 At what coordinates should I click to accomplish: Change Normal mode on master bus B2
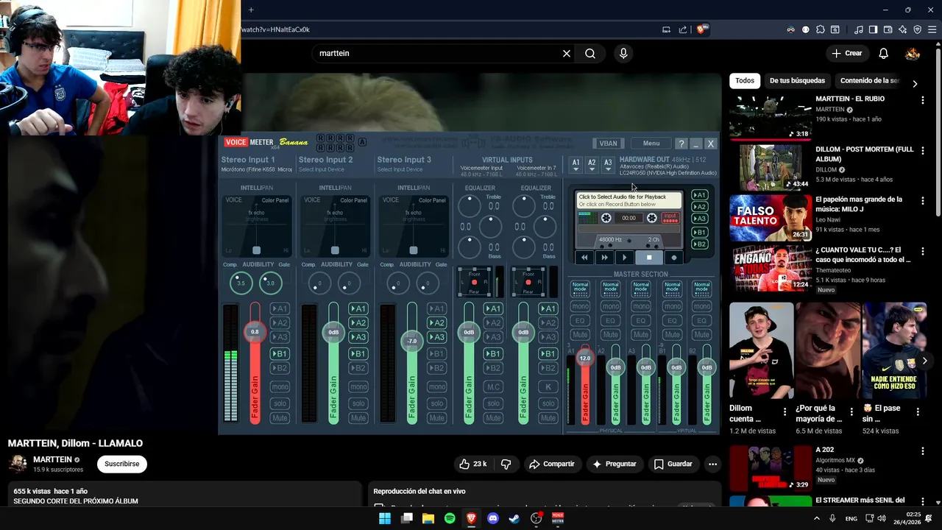tap(702, 289)
